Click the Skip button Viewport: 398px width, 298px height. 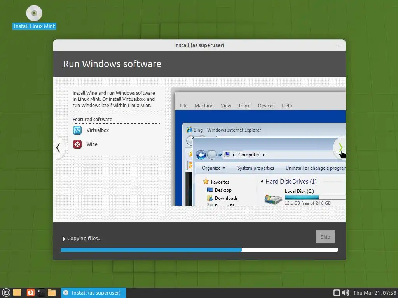[325, 237]
